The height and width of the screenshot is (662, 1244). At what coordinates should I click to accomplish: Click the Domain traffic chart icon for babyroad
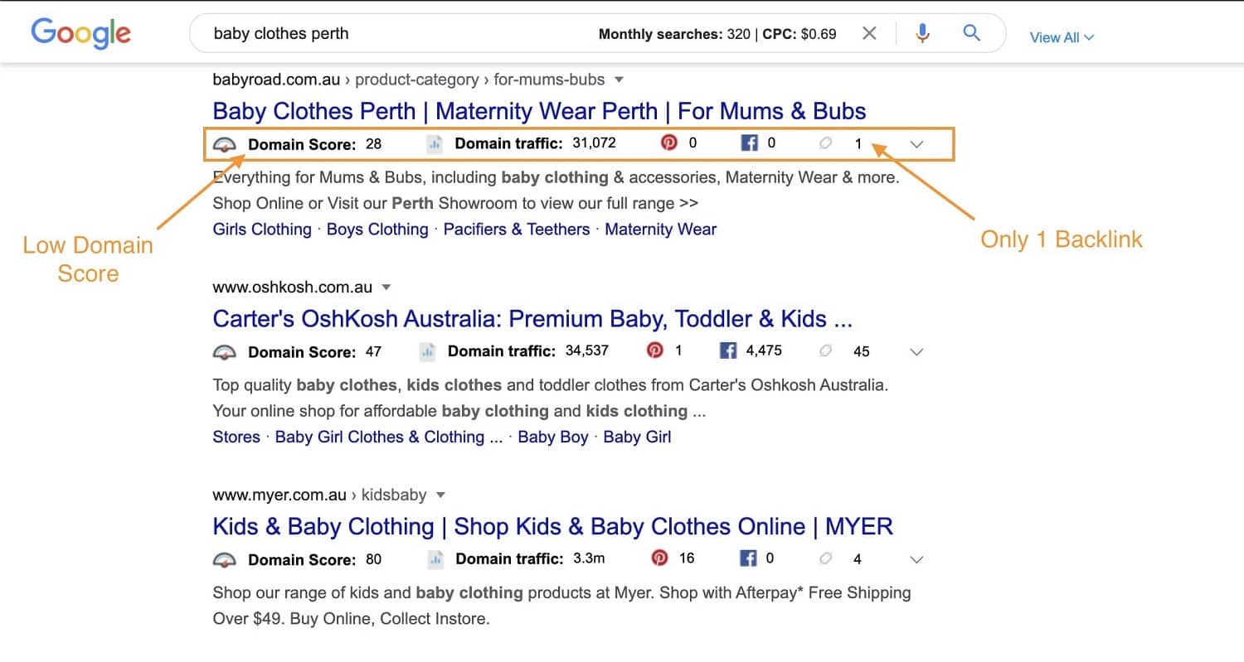[435, 144]
